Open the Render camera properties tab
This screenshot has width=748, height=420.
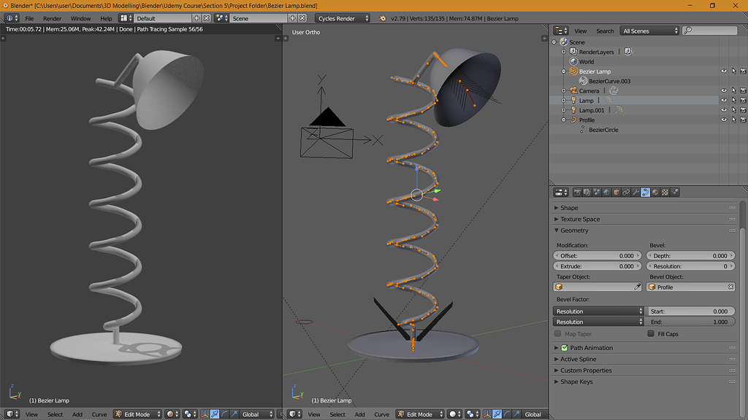(579, 192)
